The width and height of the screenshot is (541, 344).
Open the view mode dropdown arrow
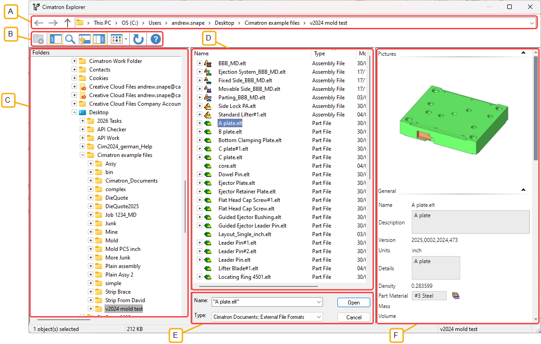(x=126, y=39)
